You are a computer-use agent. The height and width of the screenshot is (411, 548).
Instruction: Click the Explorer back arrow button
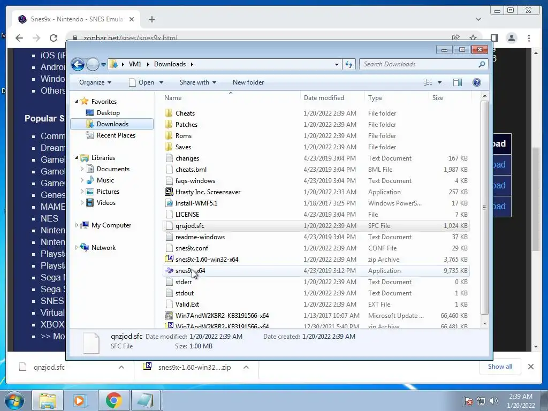[x=78, y=64]
